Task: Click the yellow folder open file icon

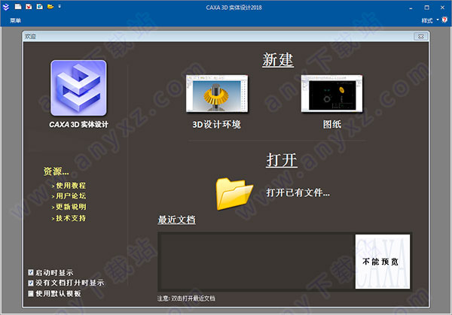Action: click(234, 194)
